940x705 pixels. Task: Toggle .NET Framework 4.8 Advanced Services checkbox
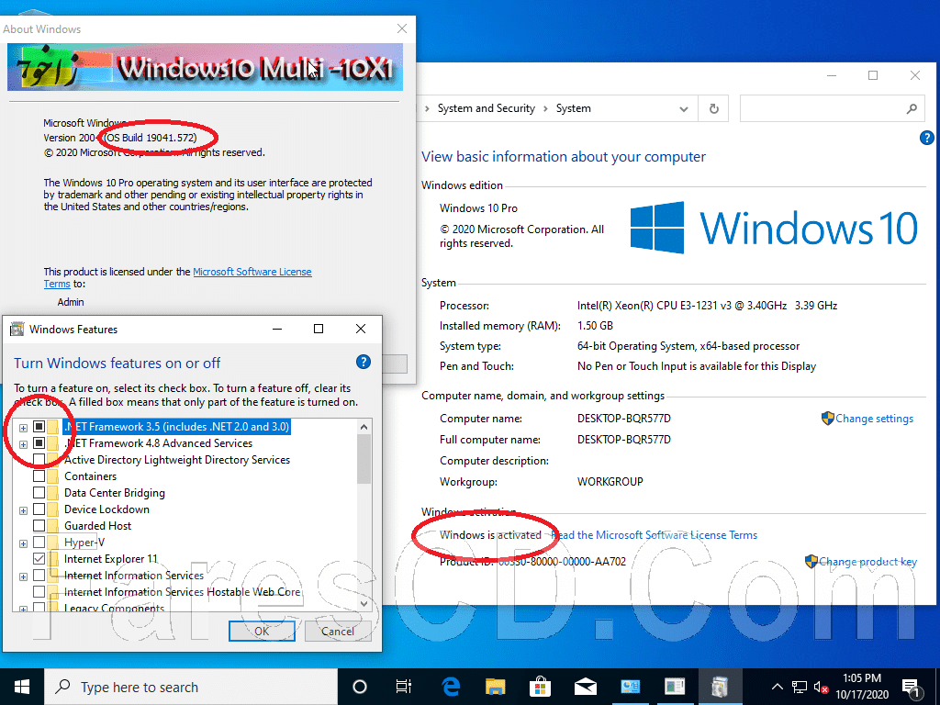click(x=39, y=443)
